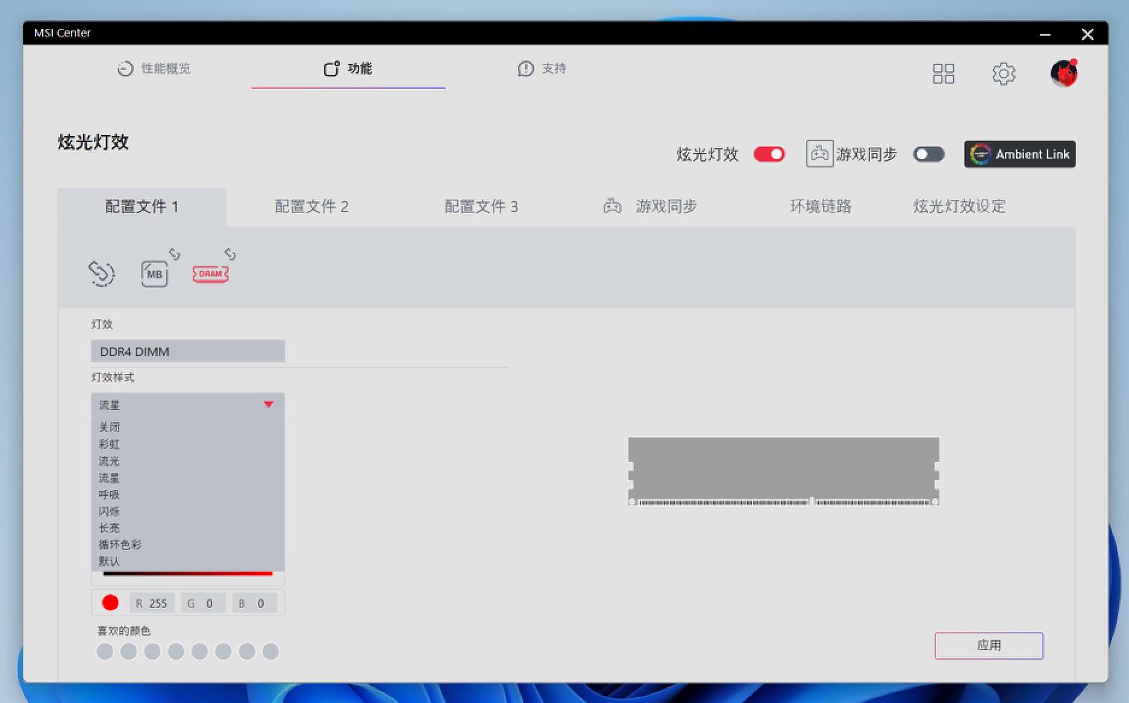
Task: Click the R 255 value field
Action: coord(152,602)
